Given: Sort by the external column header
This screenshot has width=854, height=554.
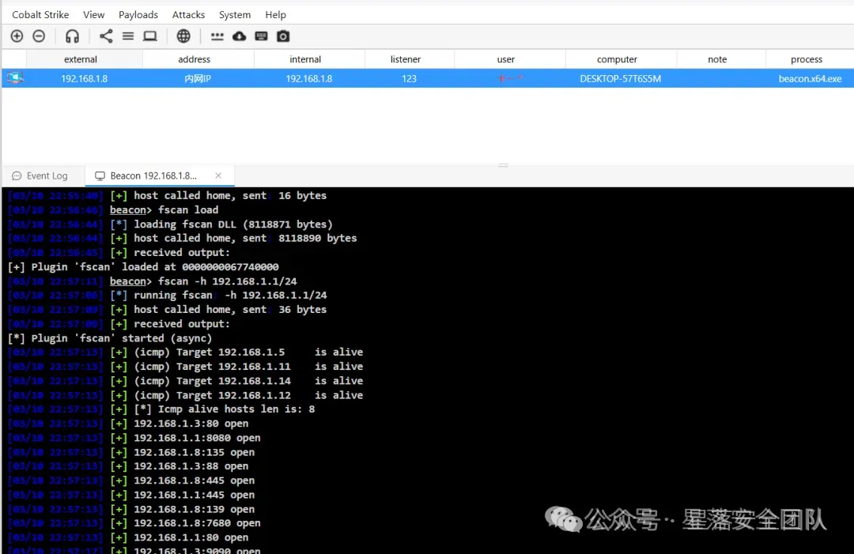Looking at the screenshot, I should coord(81,59).
